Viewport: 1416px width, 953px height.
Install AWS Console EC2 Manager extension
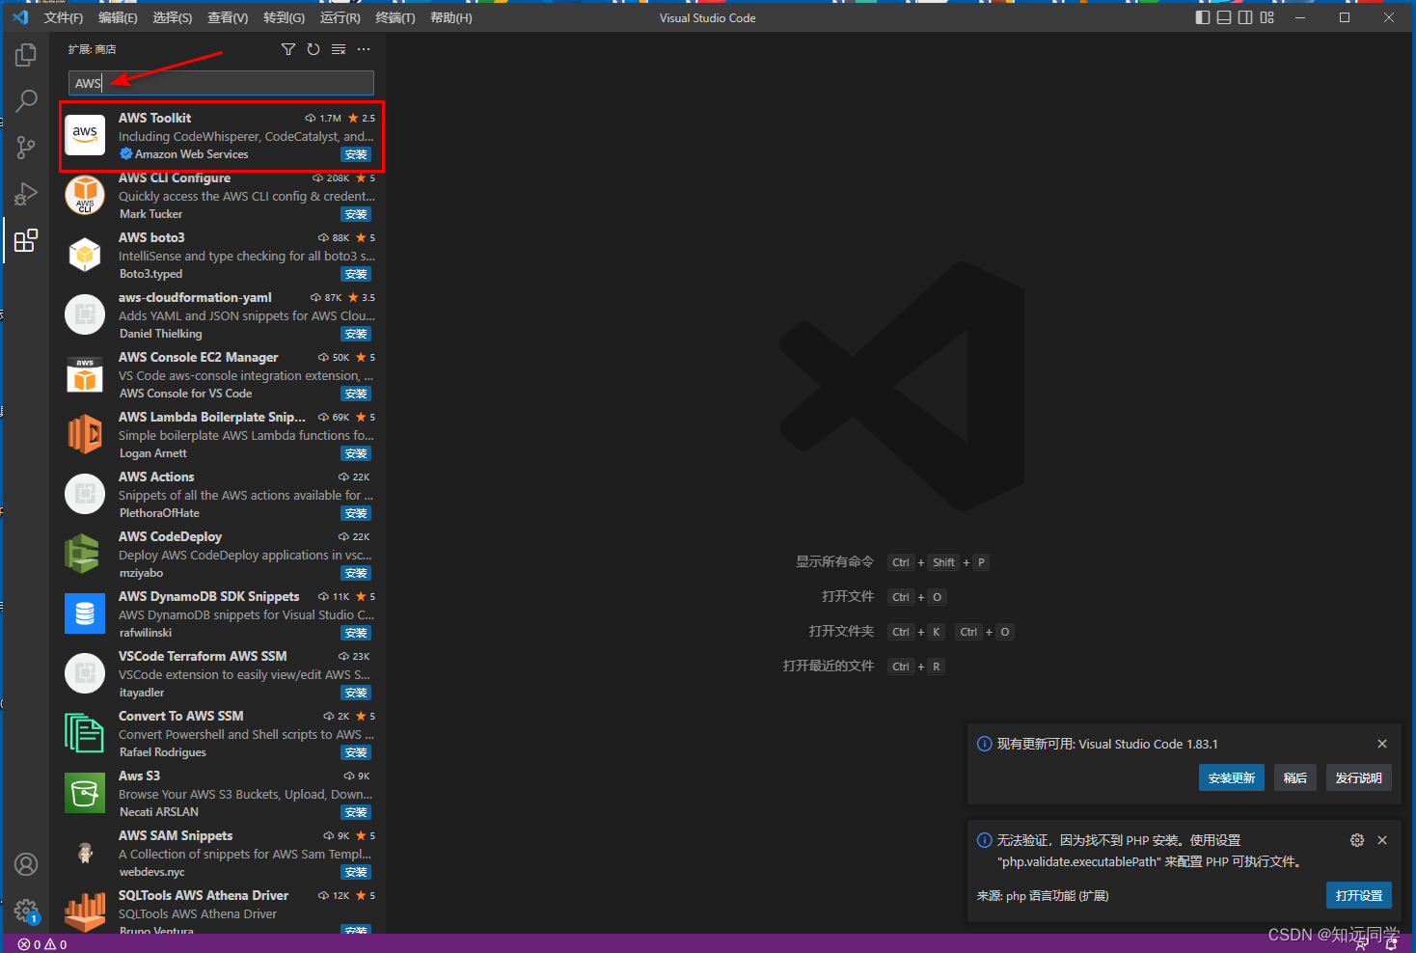click(x=356, y=394)
